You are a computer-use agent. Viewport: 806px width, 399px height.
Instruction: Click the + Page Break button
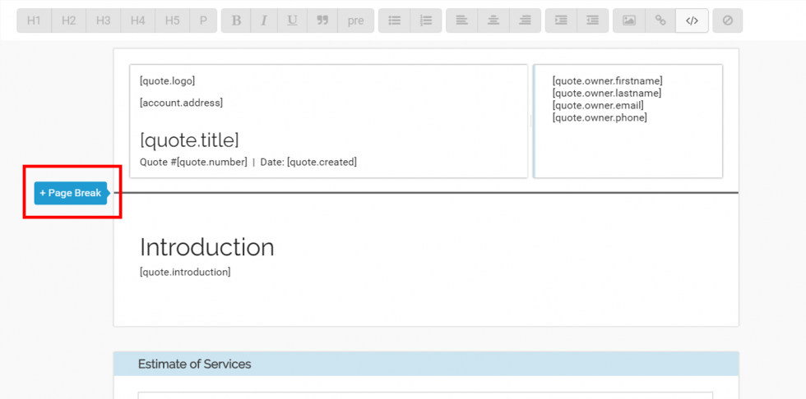(71, 193)
